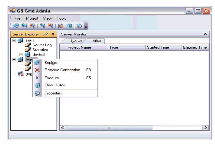This screenshot has width=215, height=144.
Task: Close the Server Monitor panel
Action: pyautogui.click(x=205, y=34)
